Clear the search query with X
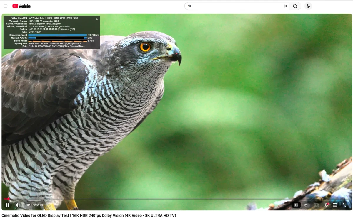353x218 pixels. [x=285, y=6]
